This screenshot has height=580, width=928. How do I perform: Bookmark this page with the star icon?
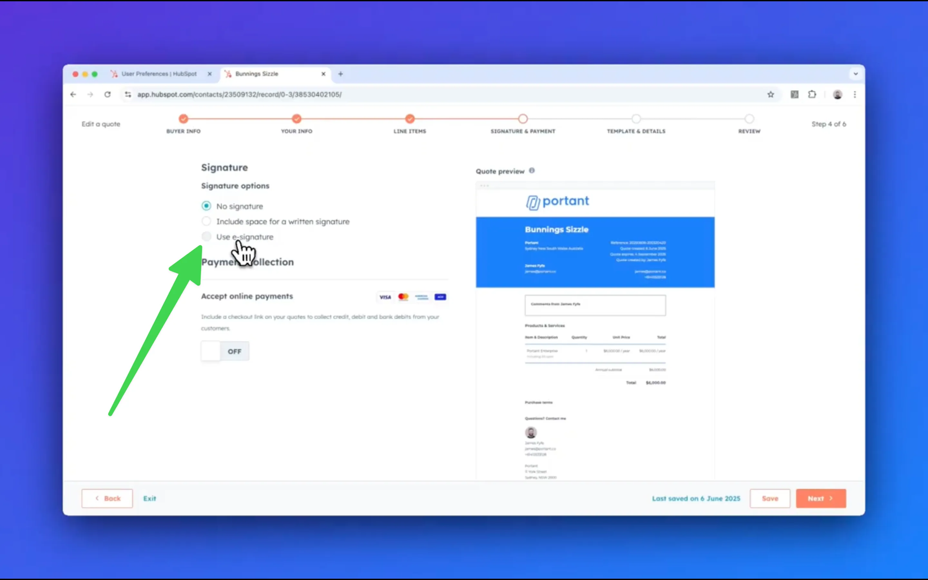coord(771,94)
